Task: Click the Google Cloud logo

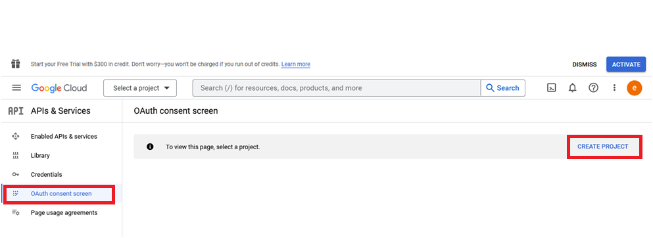Action: 59,88
